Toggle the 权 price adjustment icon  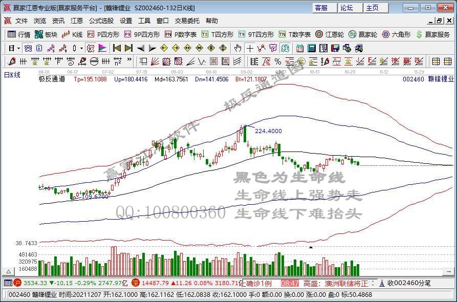[x=91, y=48]
